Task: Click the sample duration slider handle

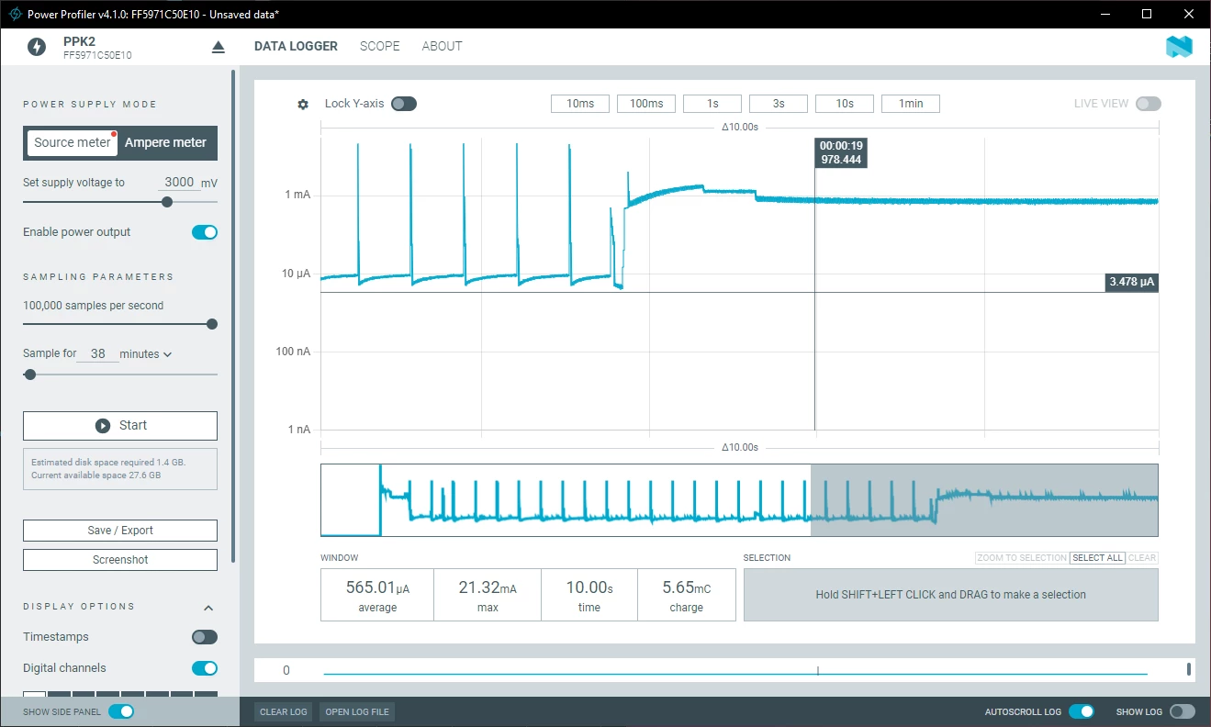Action: coord(30,375)
